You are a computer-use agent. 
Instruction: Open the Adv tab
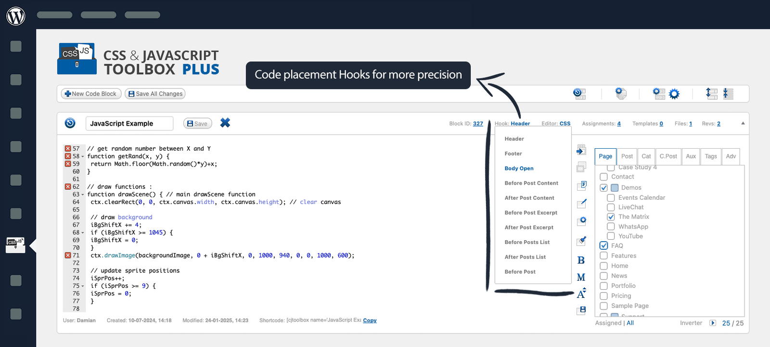[731, 156]
